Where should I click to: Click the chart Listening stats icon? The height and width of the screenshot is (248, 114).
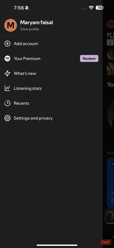pyautogui.click(x=7, y=88)
